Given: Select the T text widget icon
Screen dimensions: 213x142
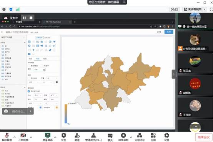Looking at the screenshot, I should click(33, 50).
